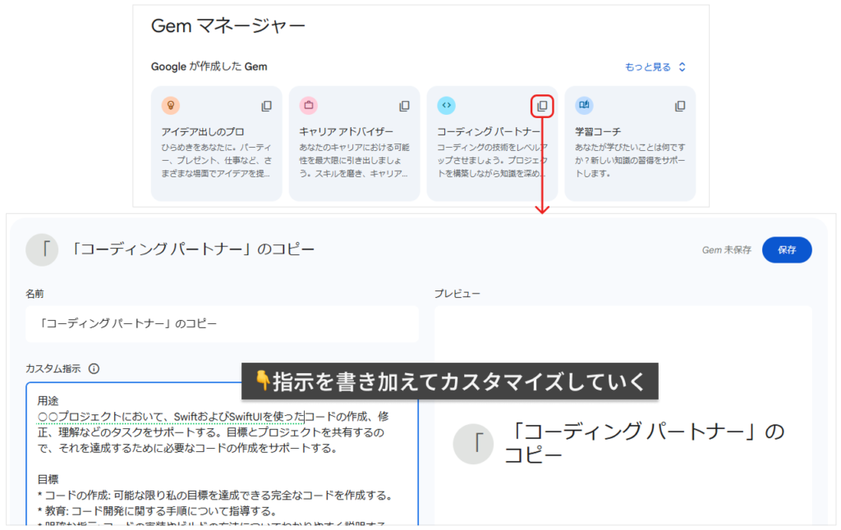Viewport: 841px width, 530px height.
Task: Open the アイデア出しのプロ Gem card
Action: click(216, 156)
